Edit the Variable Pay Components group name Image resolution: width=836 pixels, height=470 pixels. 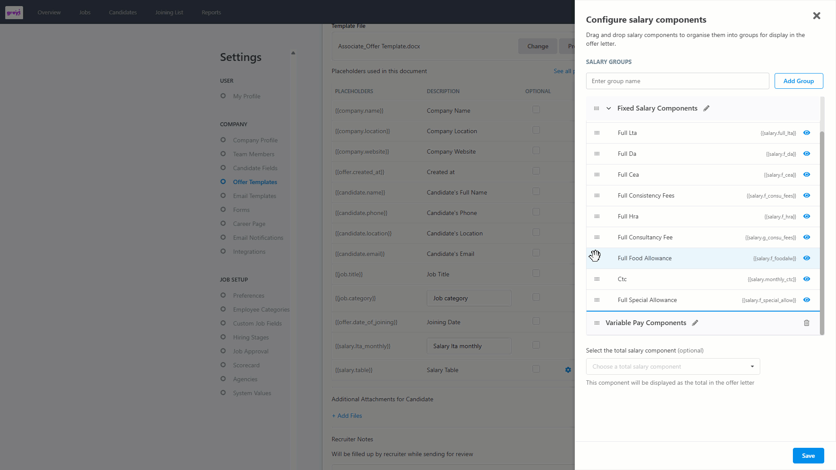[695, 323]
